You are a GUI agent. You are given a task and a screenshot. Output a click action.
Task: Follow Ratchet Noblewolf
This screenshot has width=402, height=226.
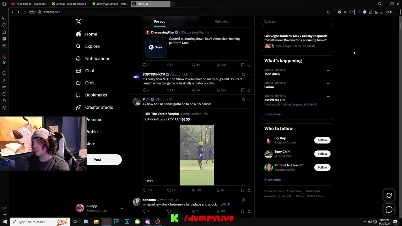point(322,167)
